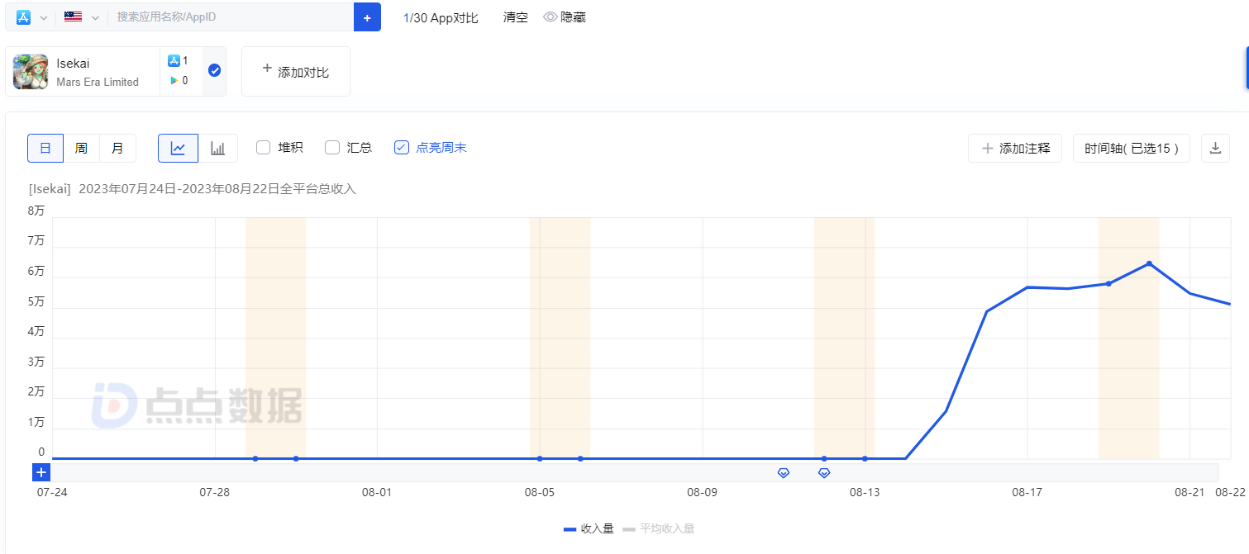This screenshot has height=554, width=1249.
Task: Click the App Store platform icon
Action: click(x=23, y=17)
